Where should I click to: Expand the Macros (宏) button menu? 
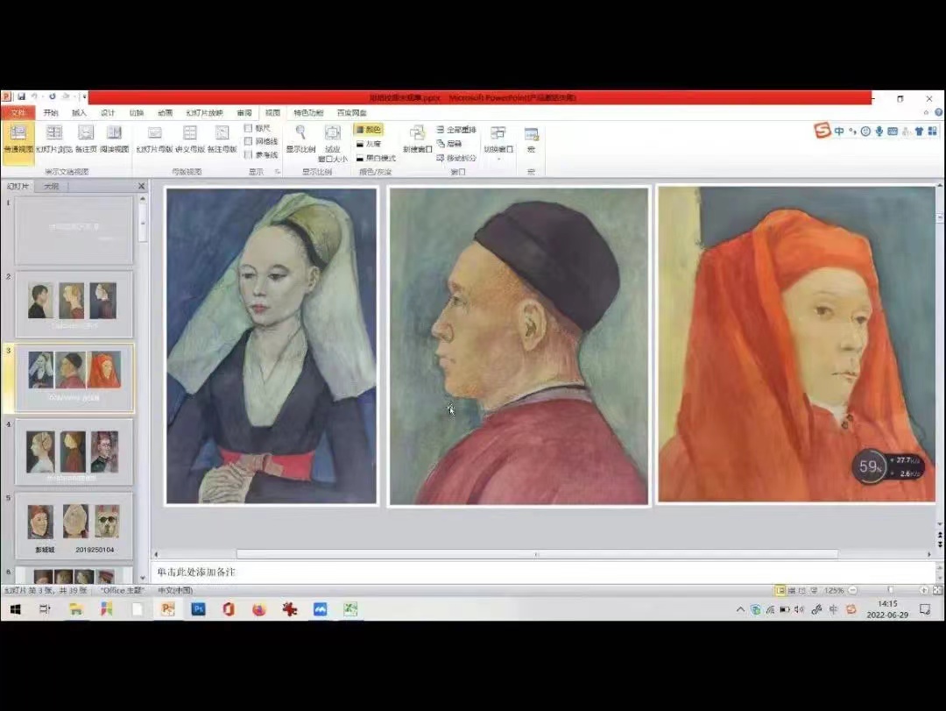tap(531, 140)
